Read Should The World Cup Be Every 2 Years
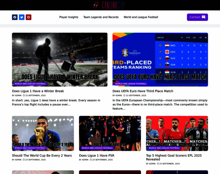This screenshot has width=220, height=174. click(x=42, y=155)
